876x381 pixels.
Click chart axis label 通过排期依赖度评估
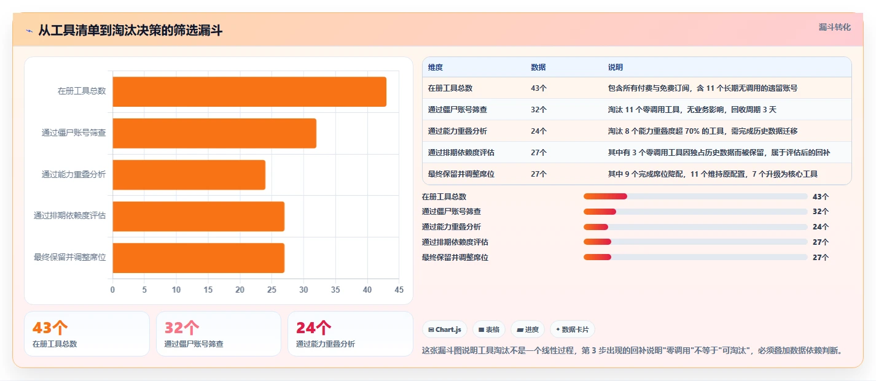click(70, 216)
